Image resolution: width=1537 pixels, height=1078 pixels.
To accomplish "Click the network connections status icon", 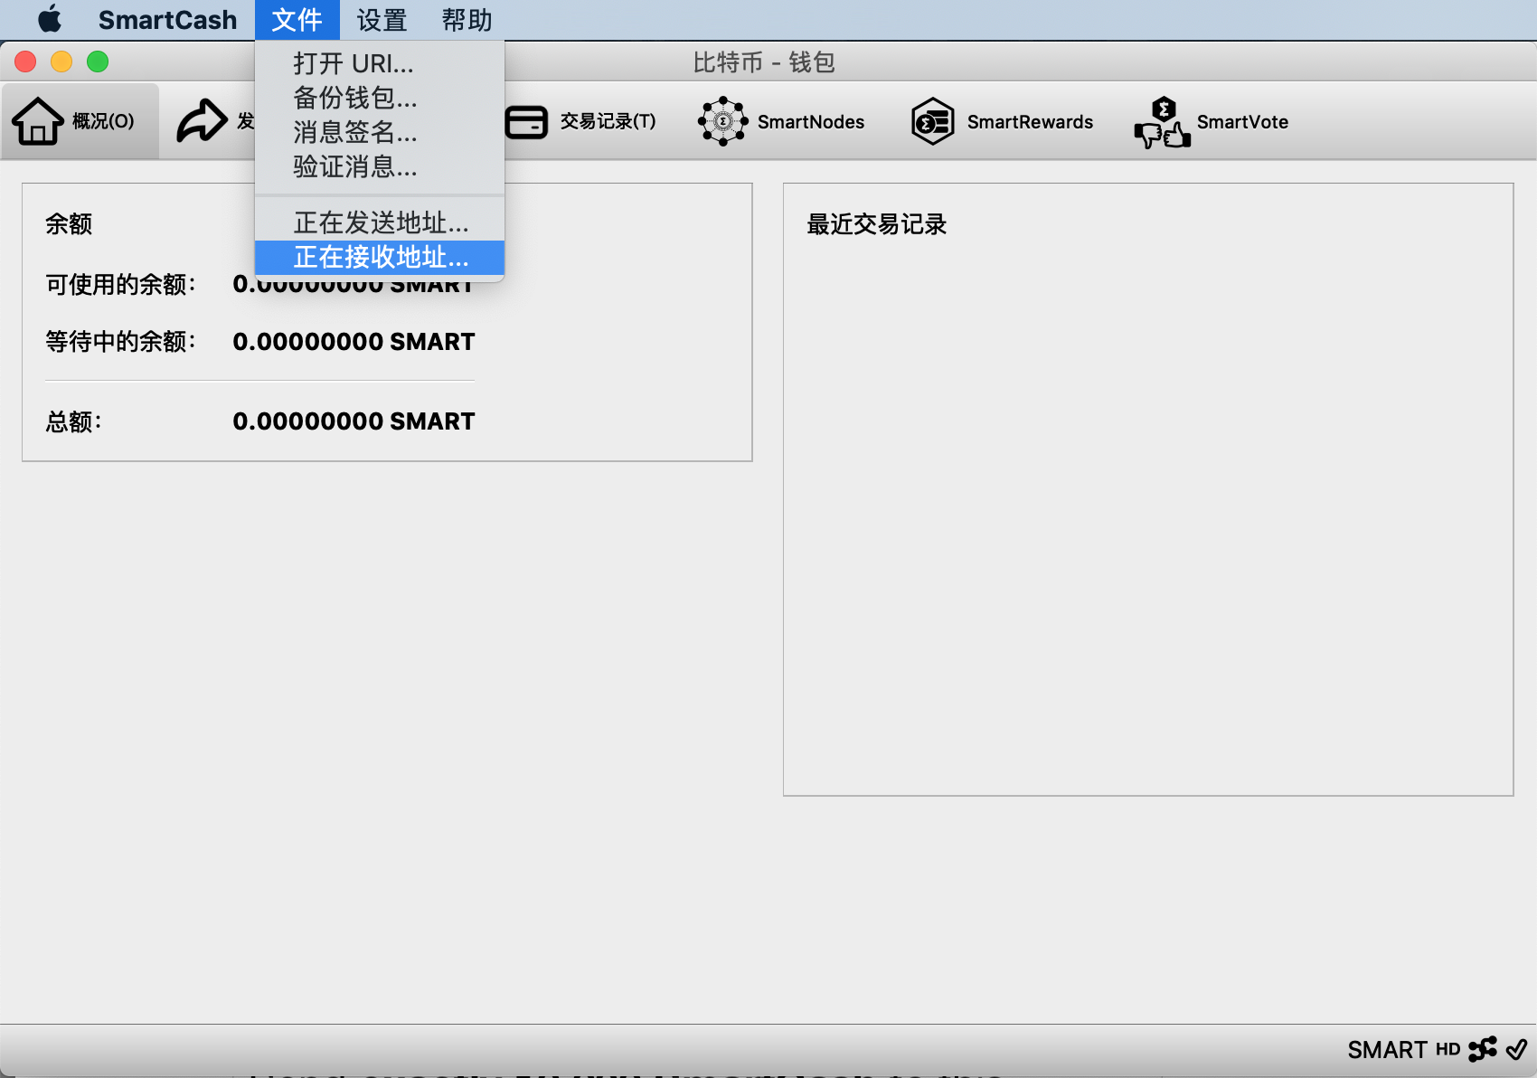I will tap(1483, 1049).
